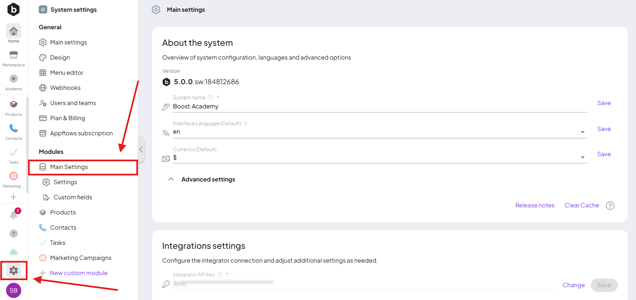
Task: Open the notifications bell with badge
Action: pyautogui.click(x=14, y=214)
